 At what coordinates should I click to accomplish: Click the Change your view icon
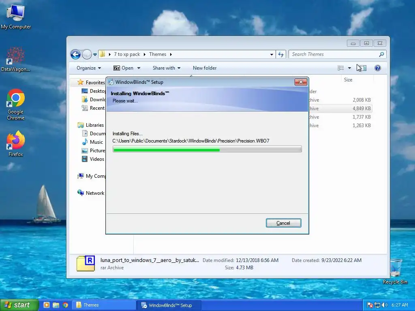click(x=340, y=68)
